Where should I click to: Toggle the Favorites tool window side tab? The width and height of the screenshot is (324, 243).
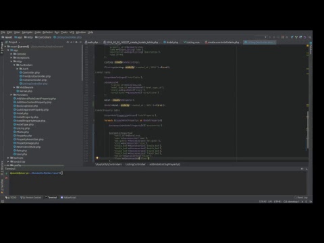point(2,186)
